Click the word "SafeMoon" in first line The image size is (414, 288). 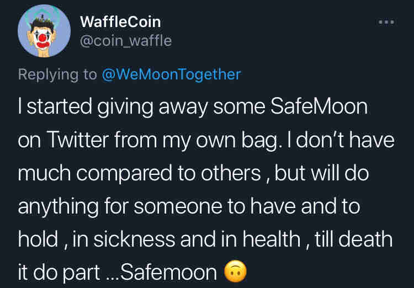coord(319,106)
